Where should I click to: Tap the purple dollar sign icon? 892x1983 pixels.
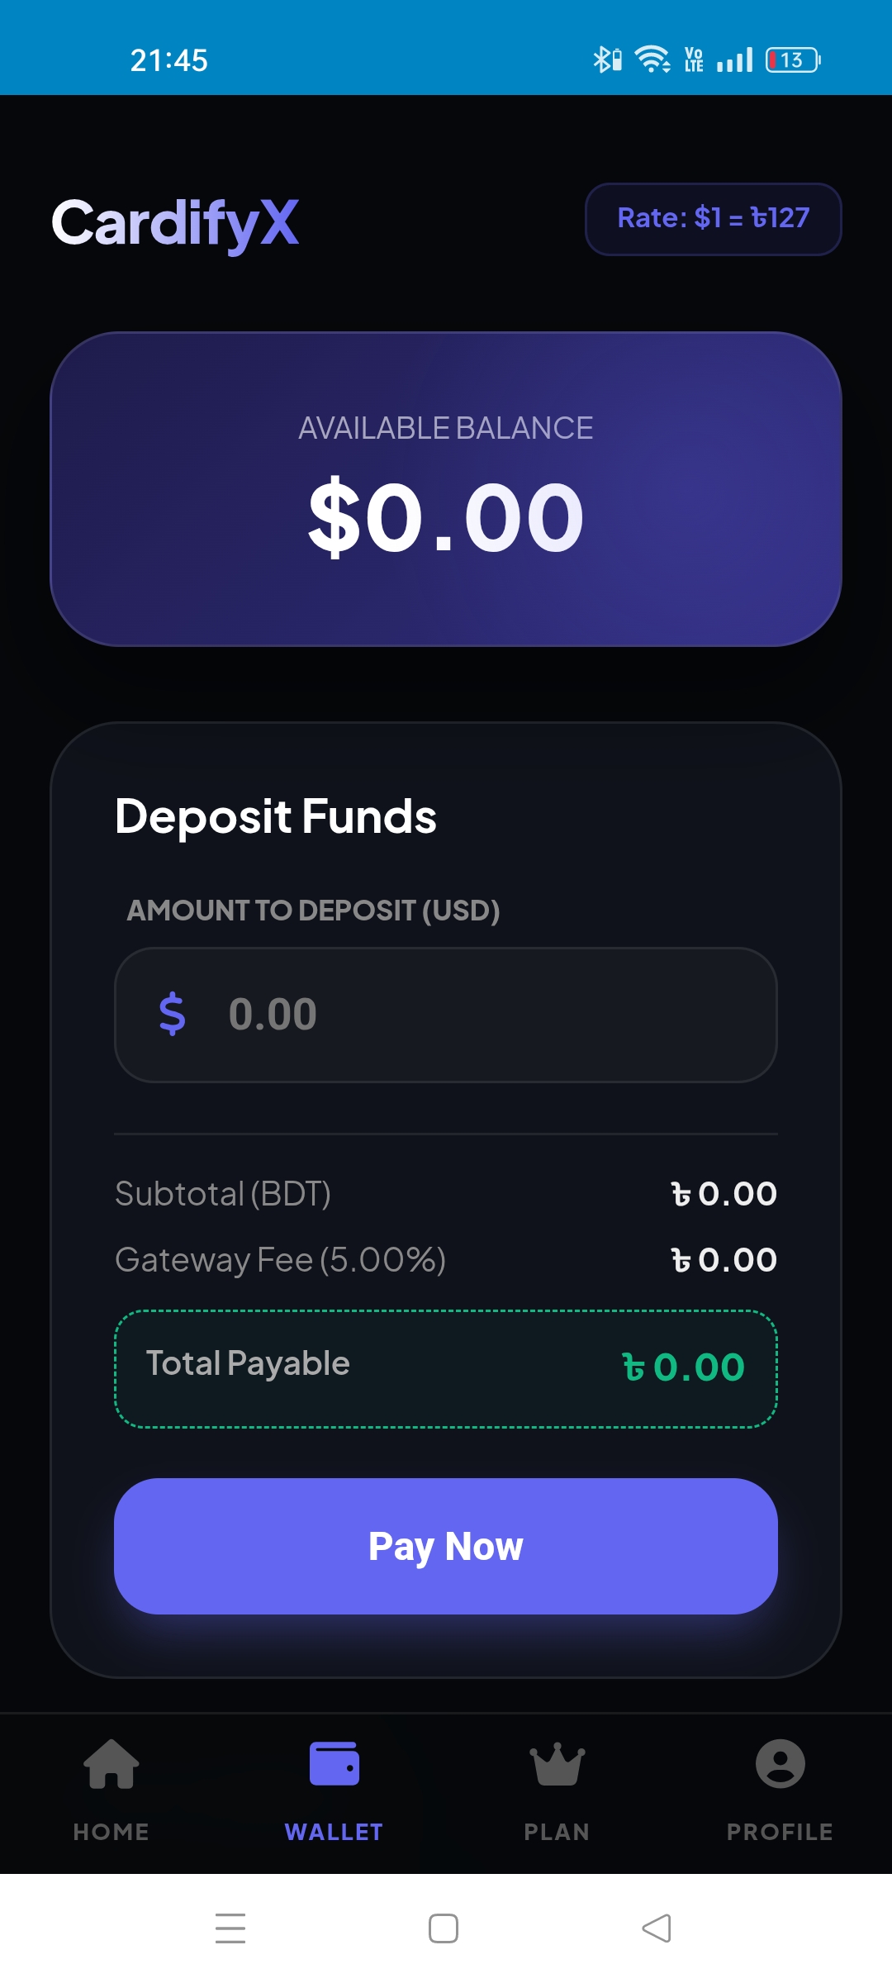tap(172, 1014)
